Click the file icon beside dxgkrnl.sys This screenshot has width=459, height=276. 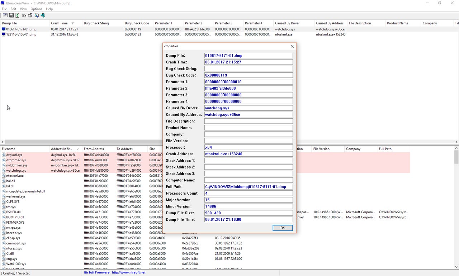(4, 155)
